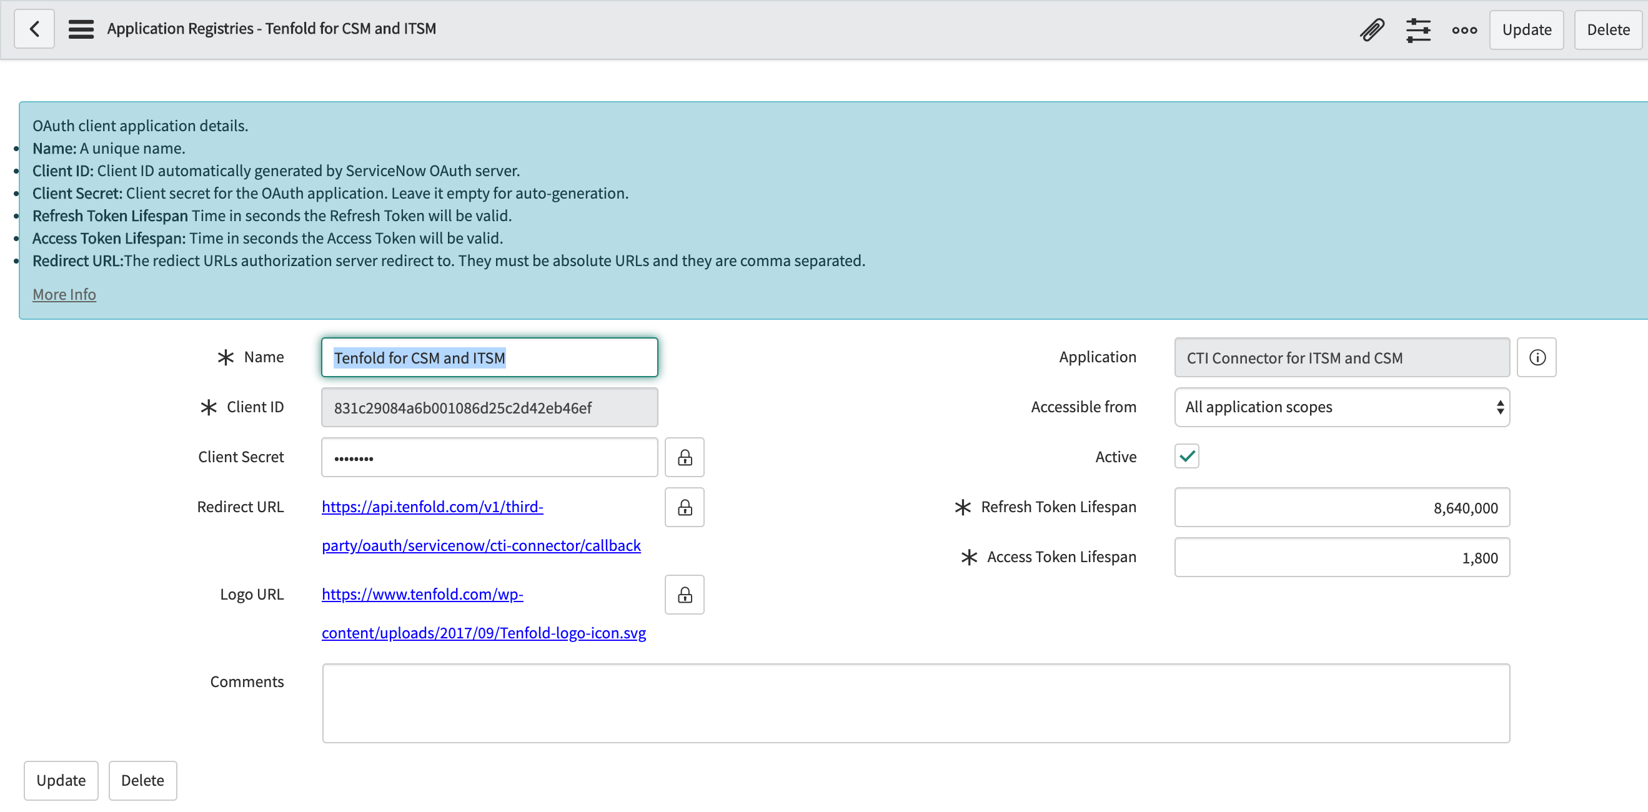Viewport: 1648px width, 812px height.
Task: Open the Accessible from dropdown
Action: [1341, 407]
